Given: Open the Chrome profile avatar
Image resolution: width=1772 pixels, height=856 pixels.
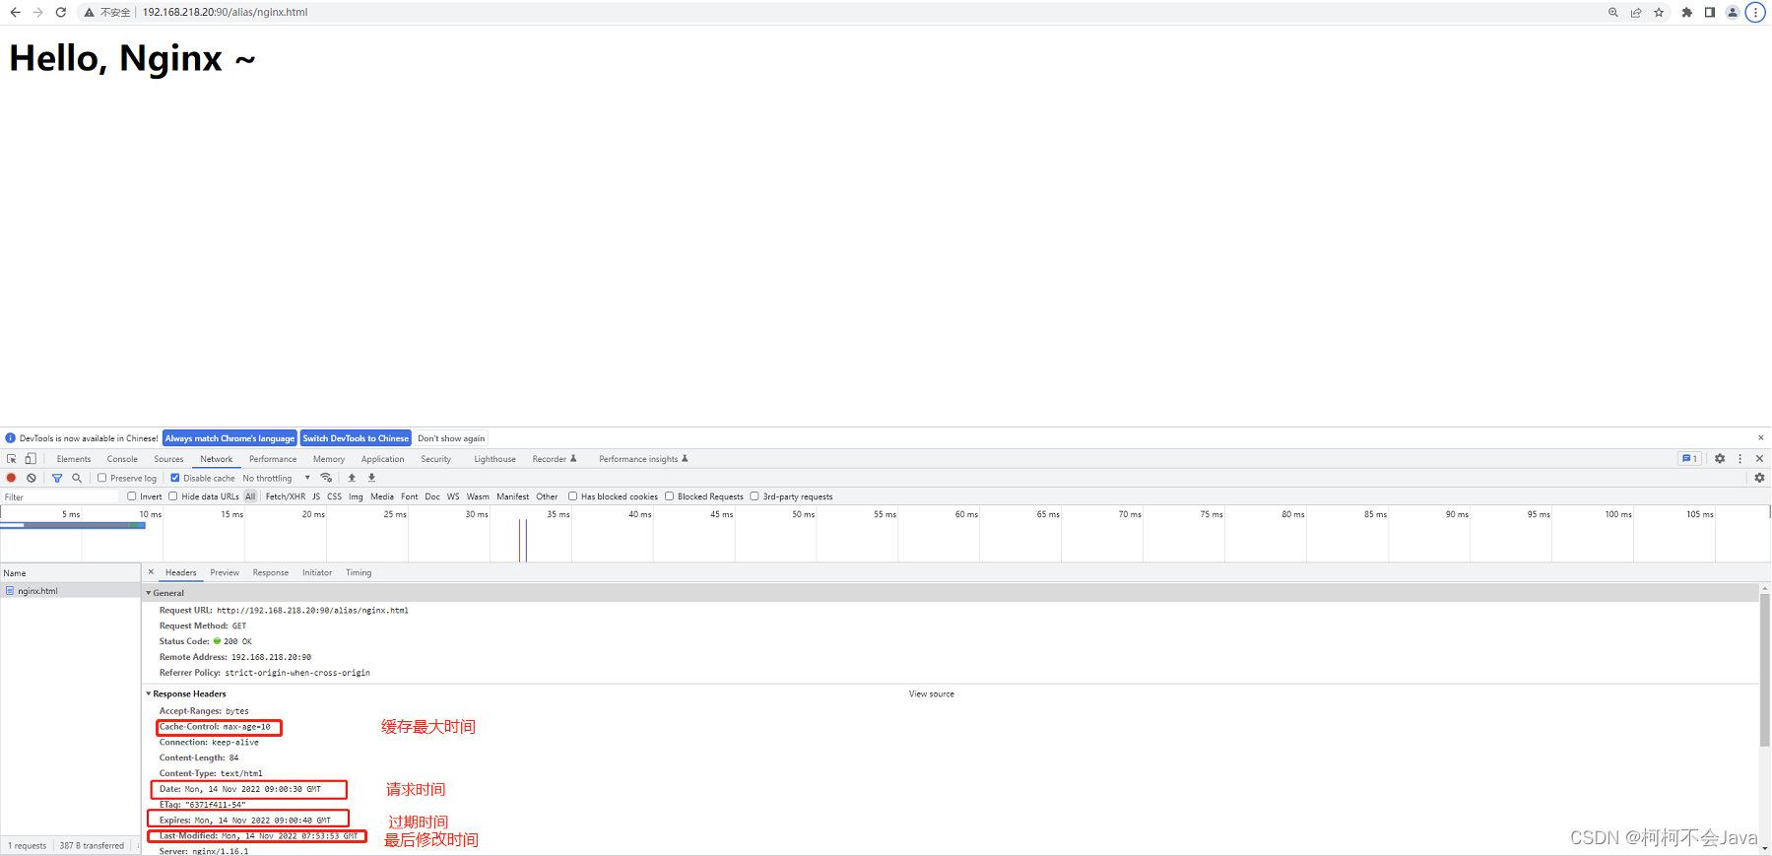Looking at the screenshot, I should click(1733, 13).
